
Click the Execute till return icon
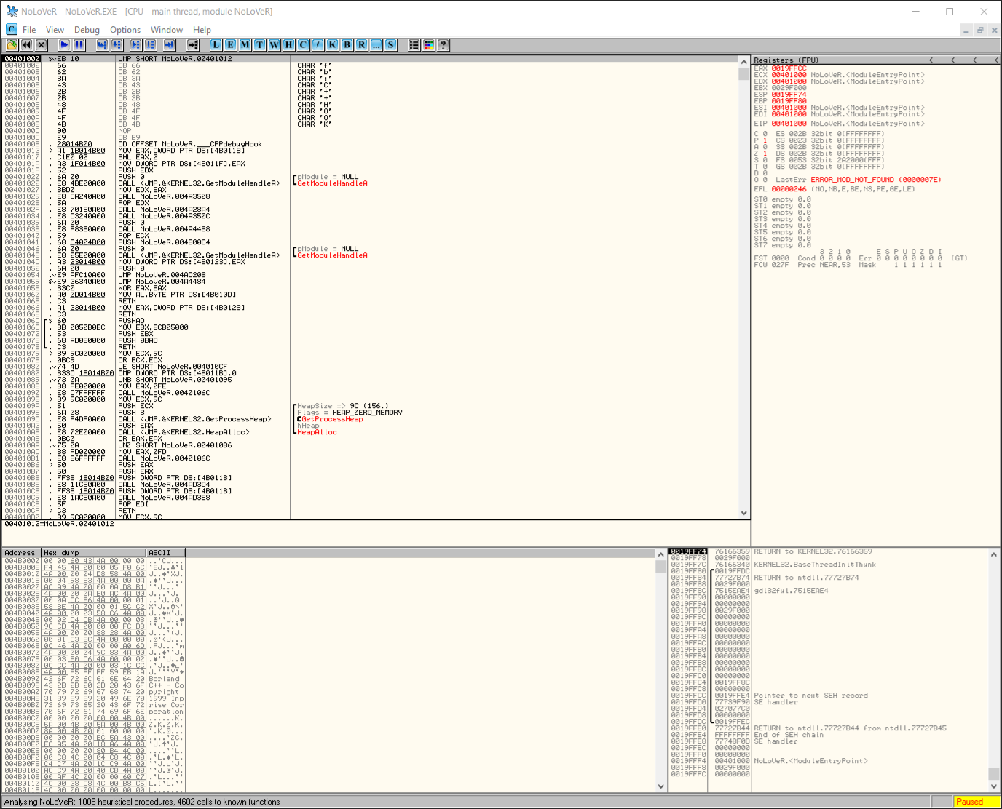coord(168,44)
